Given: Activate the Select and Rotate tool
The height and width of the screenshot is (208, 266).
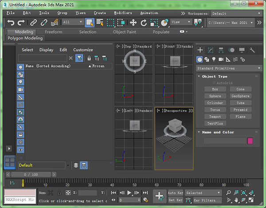Looking at the screenshot, I should (x=144, y=22).
